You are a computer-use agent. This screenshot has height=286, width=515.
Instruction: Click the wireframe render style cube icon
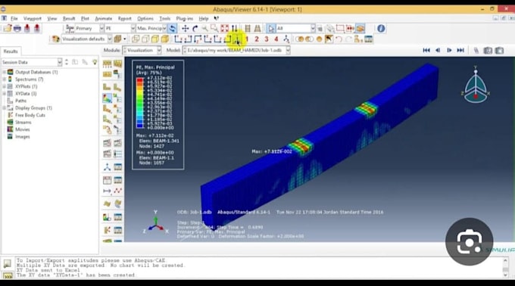point(136,39)
